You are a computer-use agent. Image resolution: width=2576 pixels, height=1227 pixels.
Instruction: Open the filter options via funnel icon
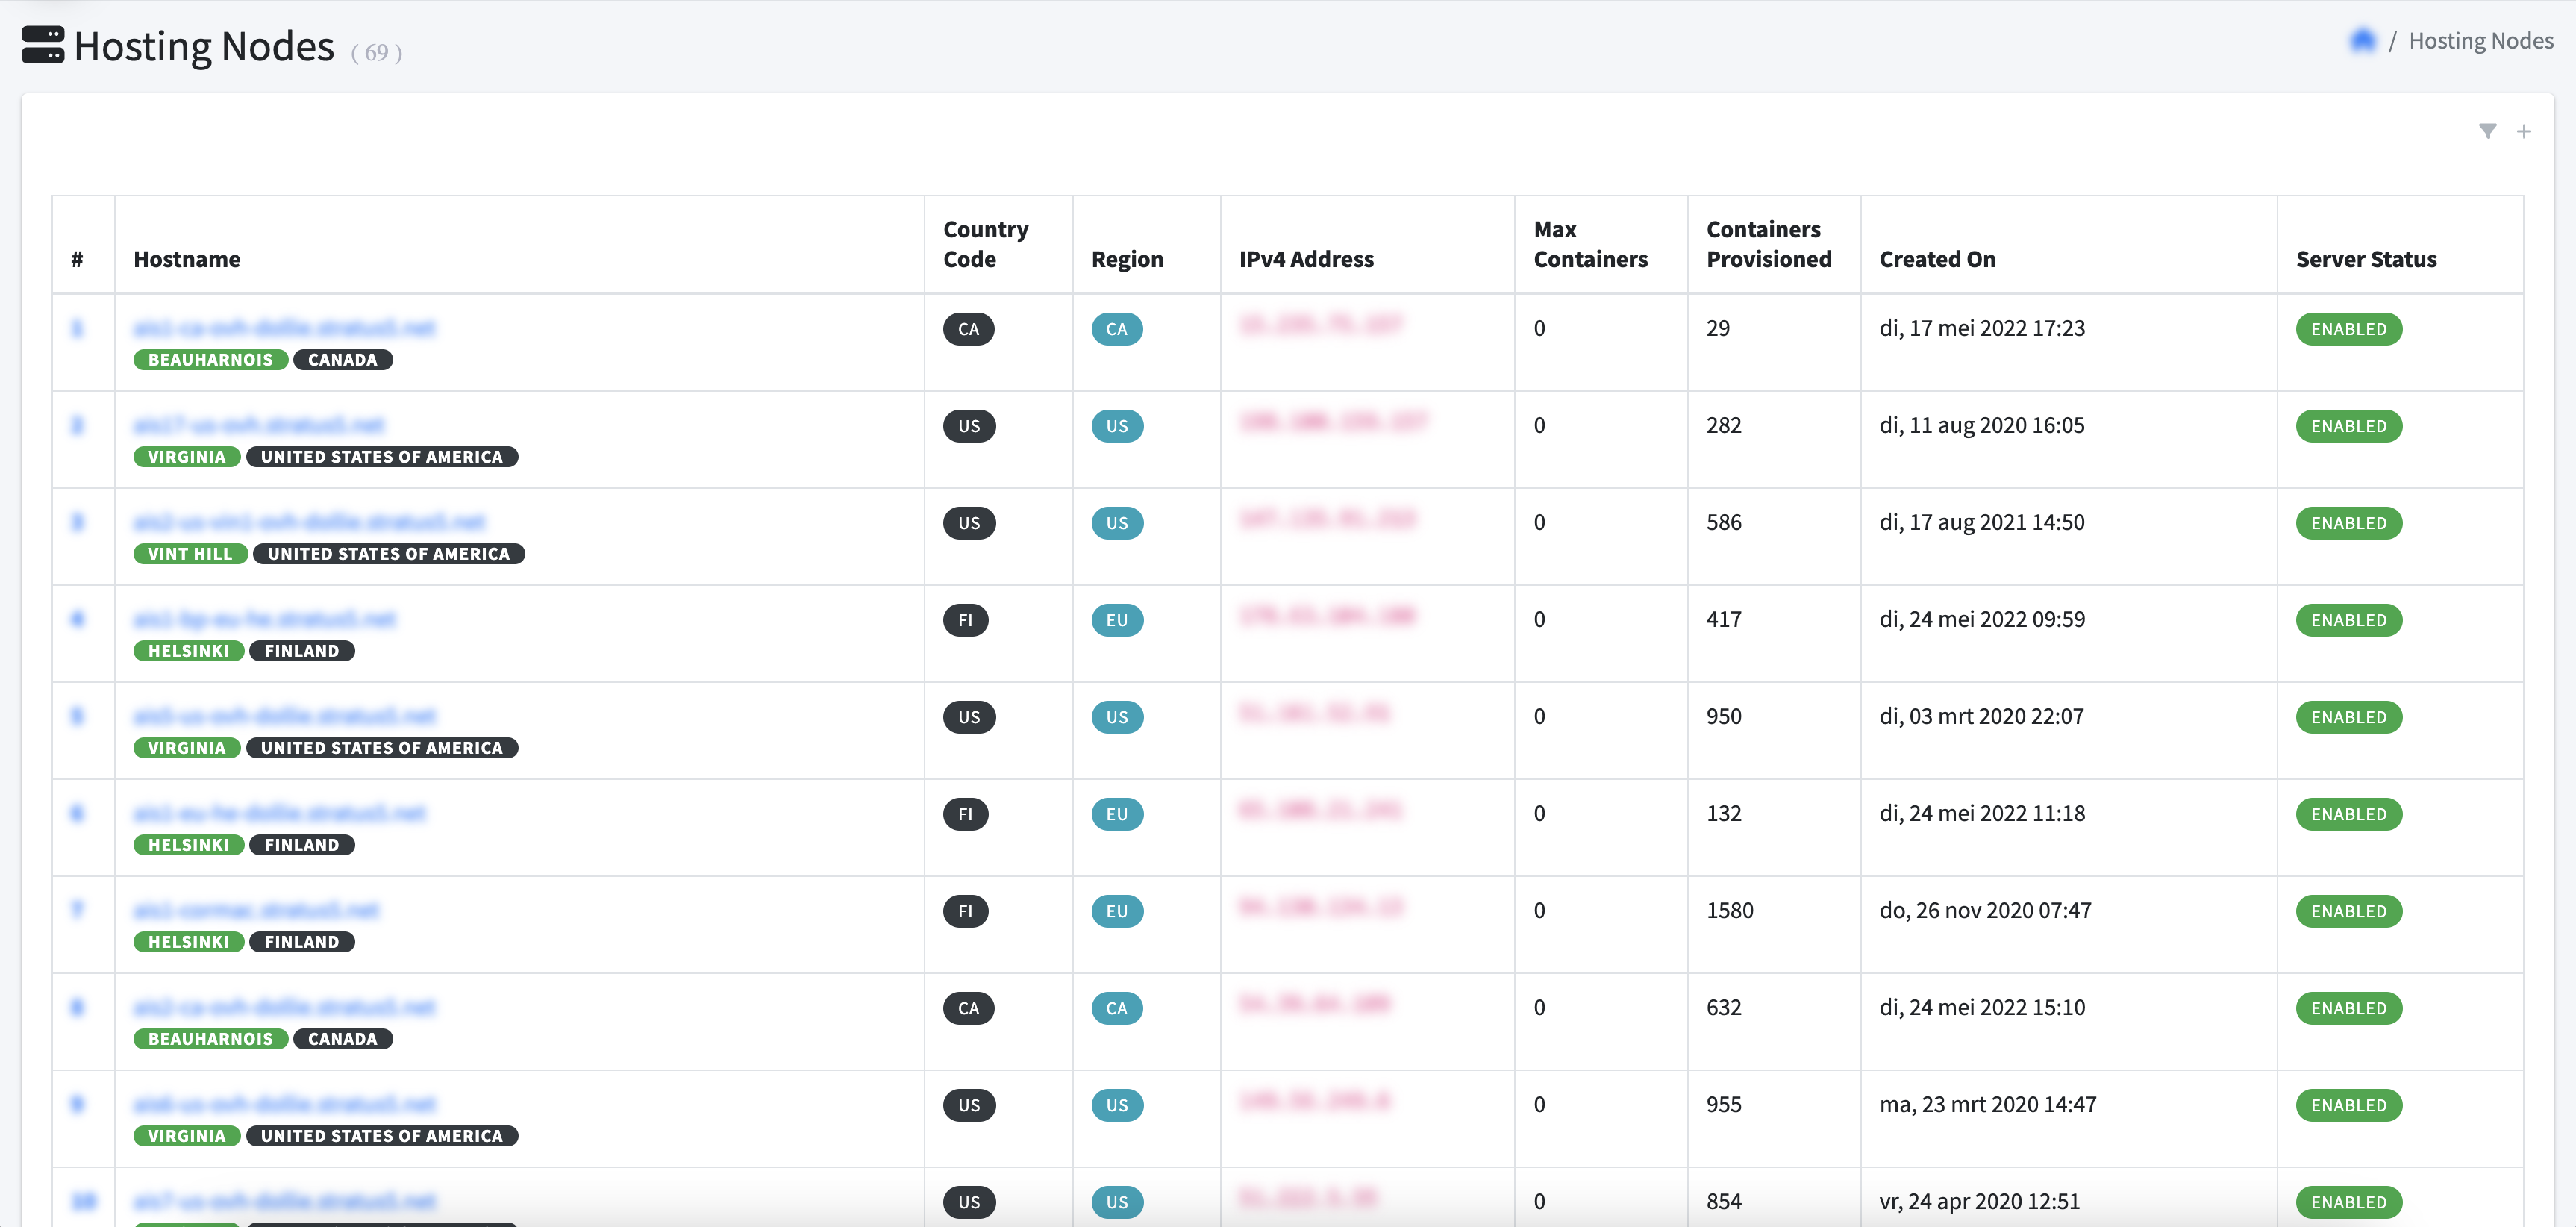pyautogui.click(x=2487, y=131)
